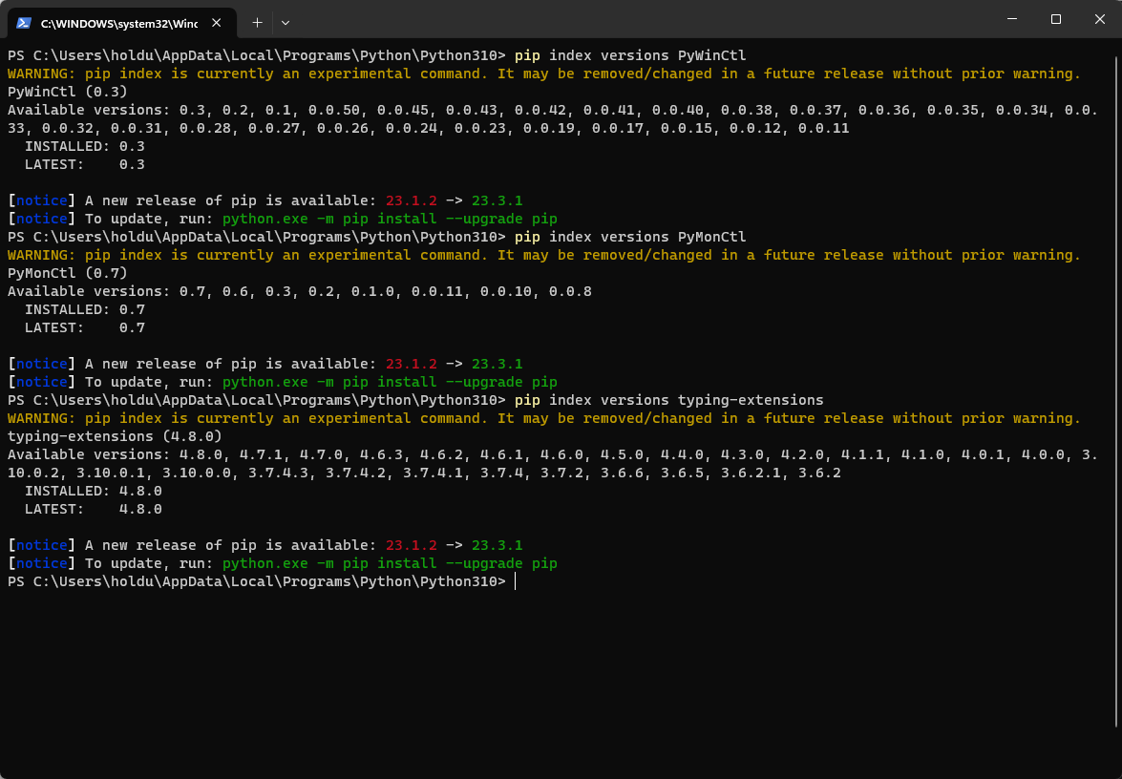Select the C:\WINDOWS\system32 terminal tab

coord(121,23)
